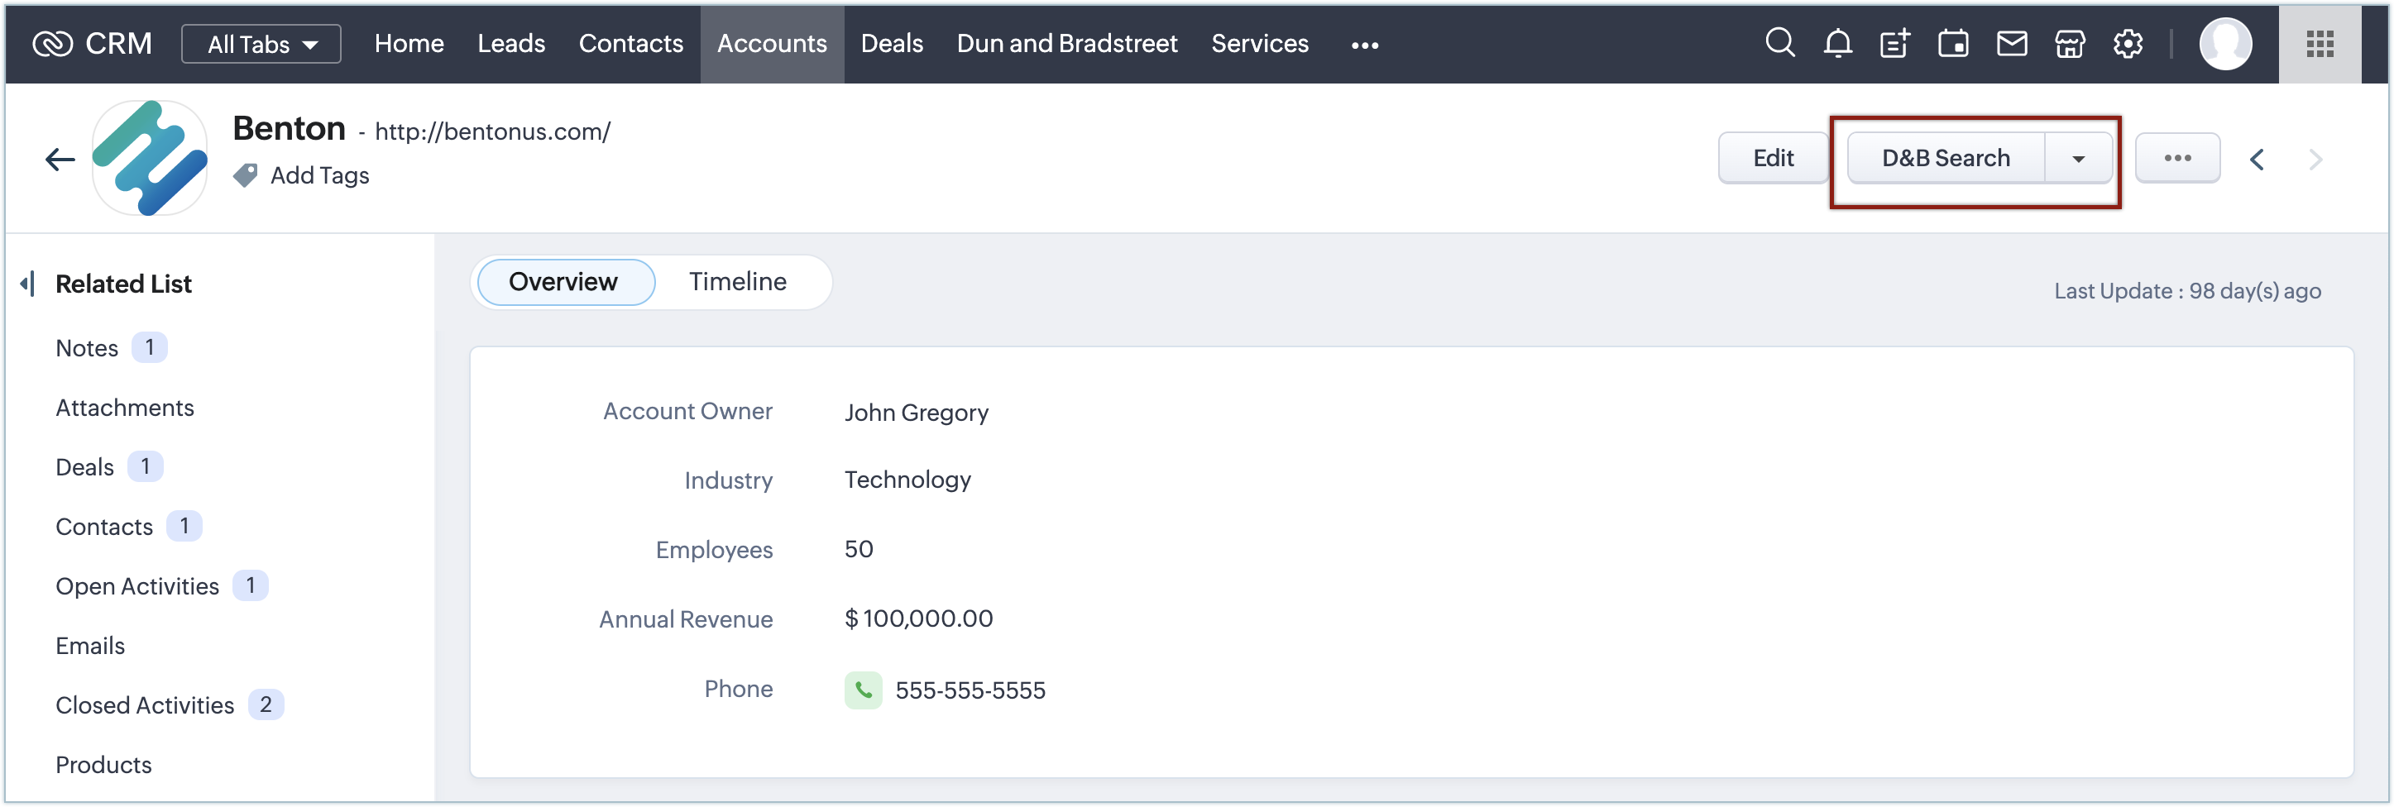This screenshot has width=2394, height=807.
Task: Open the marketplace store icon
Action: tap(2069, 44)
